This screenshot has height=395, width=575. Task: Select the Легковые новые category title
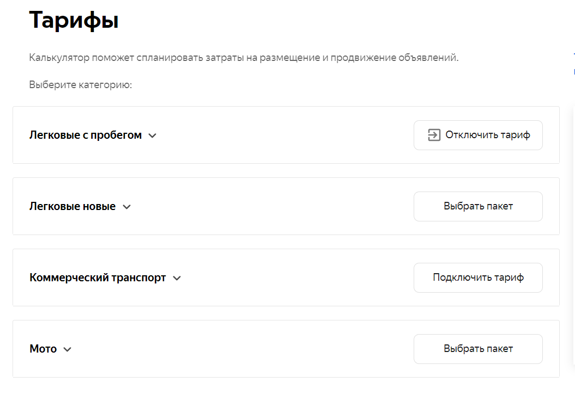point(72,206)
